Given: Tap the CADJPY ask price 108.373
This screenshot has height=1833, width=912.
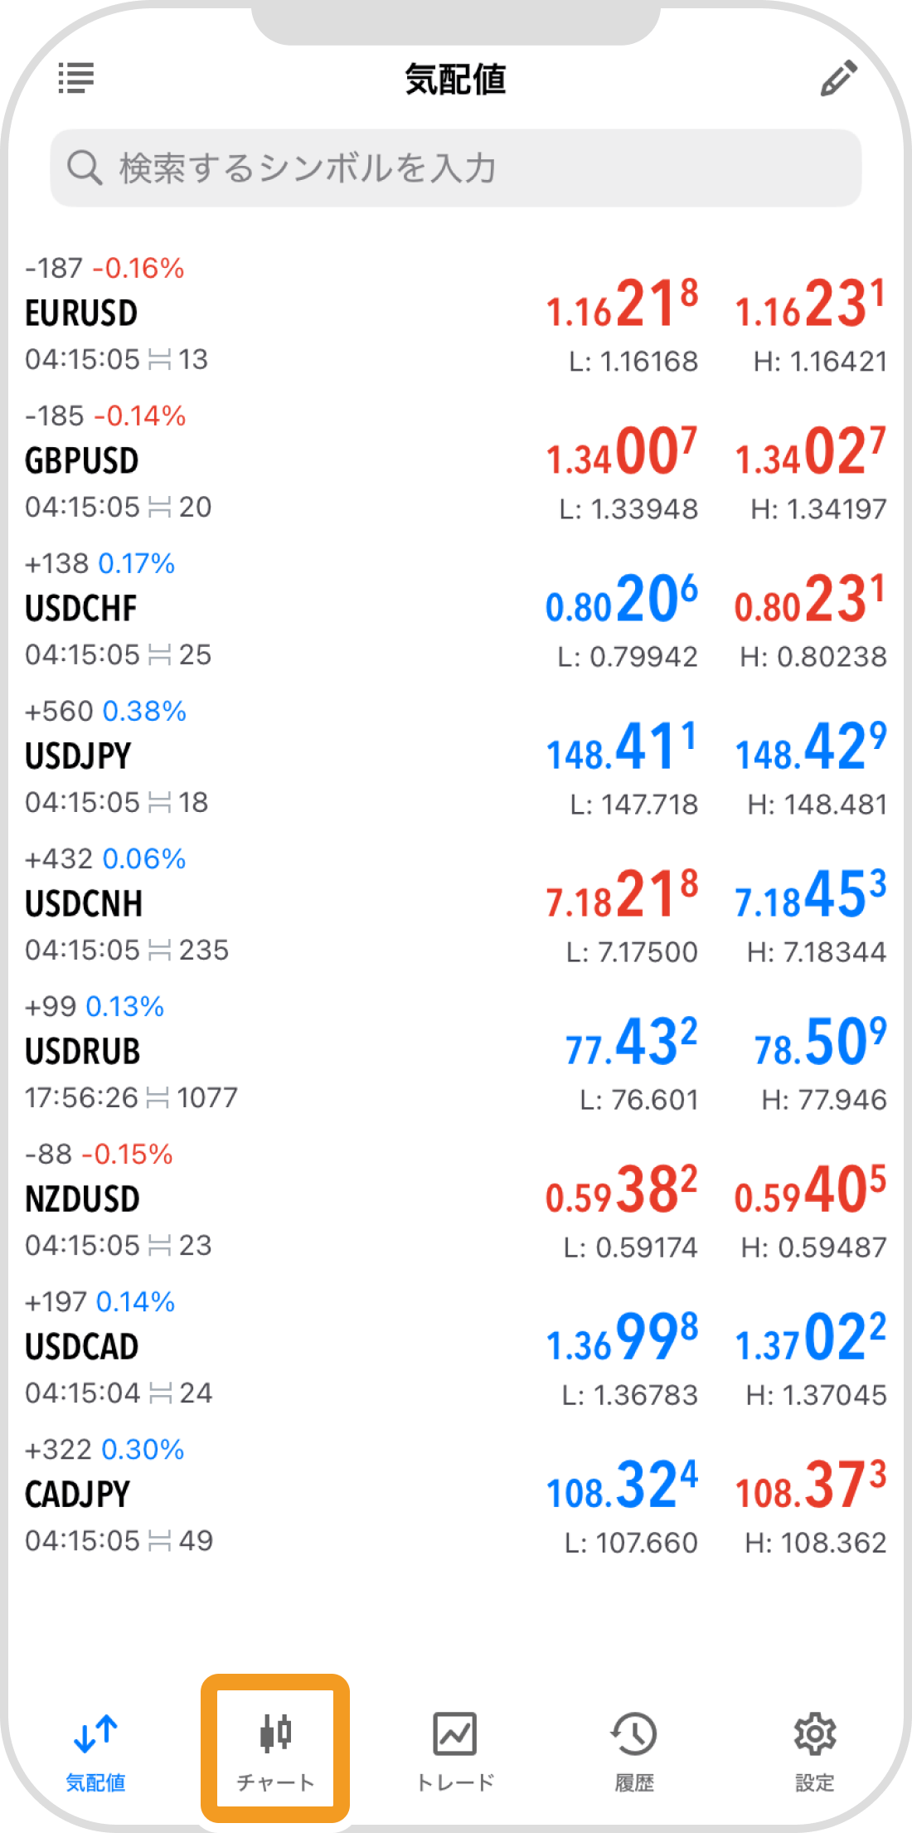Looking at the screenshot, I should point(811,1485).
